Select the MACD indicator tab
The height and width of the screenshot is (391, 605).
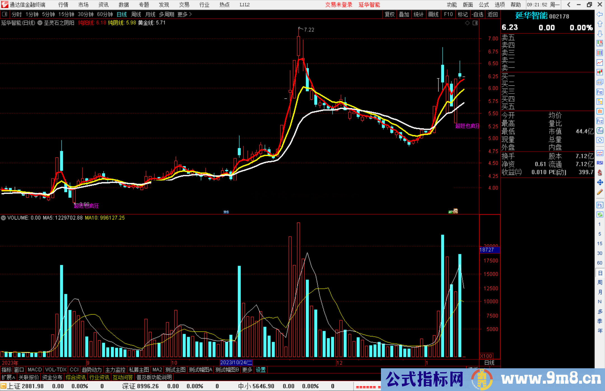35,370
